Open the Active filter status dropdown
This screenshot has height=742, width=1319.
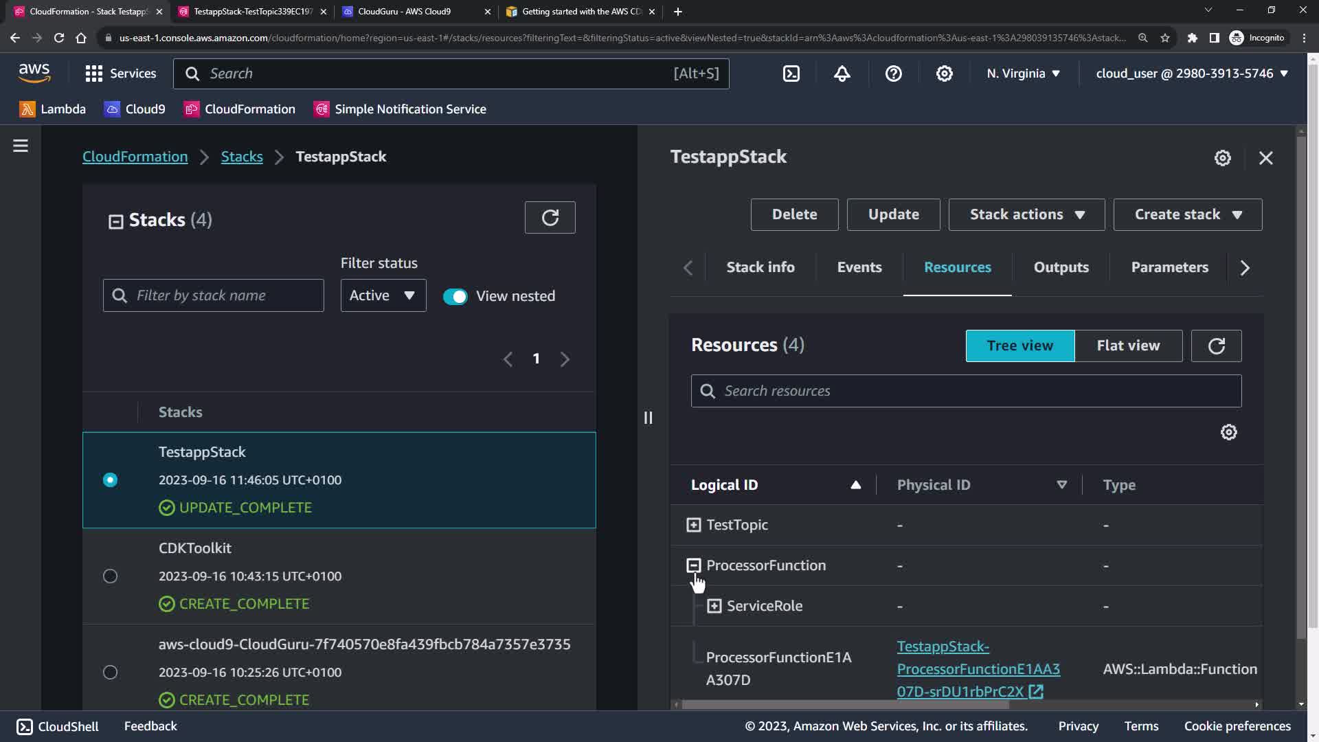point(383,295)
